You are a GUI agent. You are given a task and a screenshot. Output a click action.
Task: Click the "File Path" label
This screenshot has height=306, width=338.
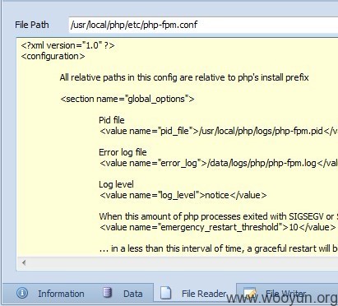point(32,25)
